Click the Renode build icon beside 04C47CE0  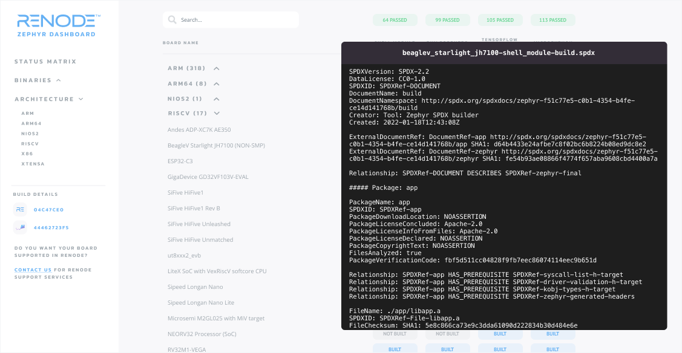point(20,210)
